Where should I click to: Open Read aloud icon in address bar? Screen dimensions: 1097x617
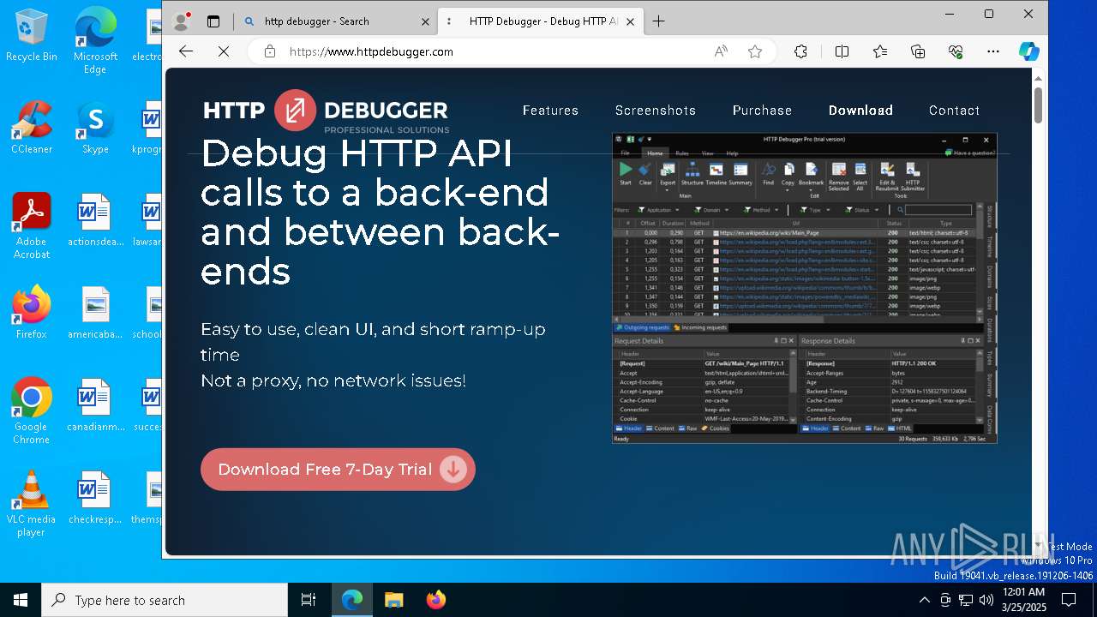point(721,51)
